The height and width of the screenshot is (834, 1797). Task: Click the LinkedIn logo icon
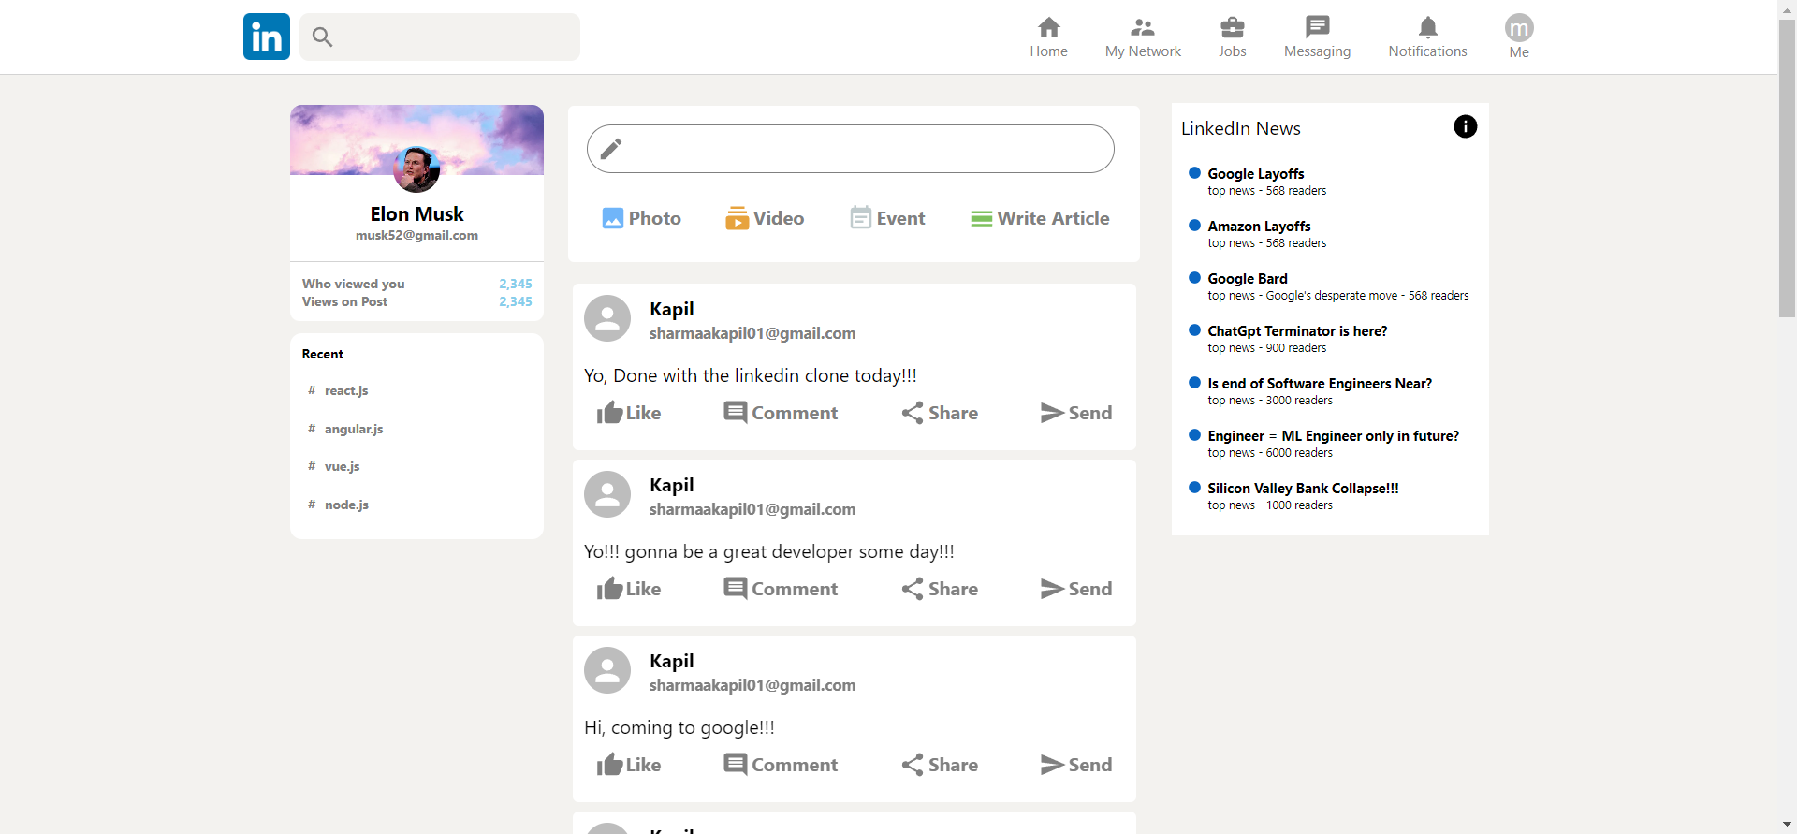point(267,37)
